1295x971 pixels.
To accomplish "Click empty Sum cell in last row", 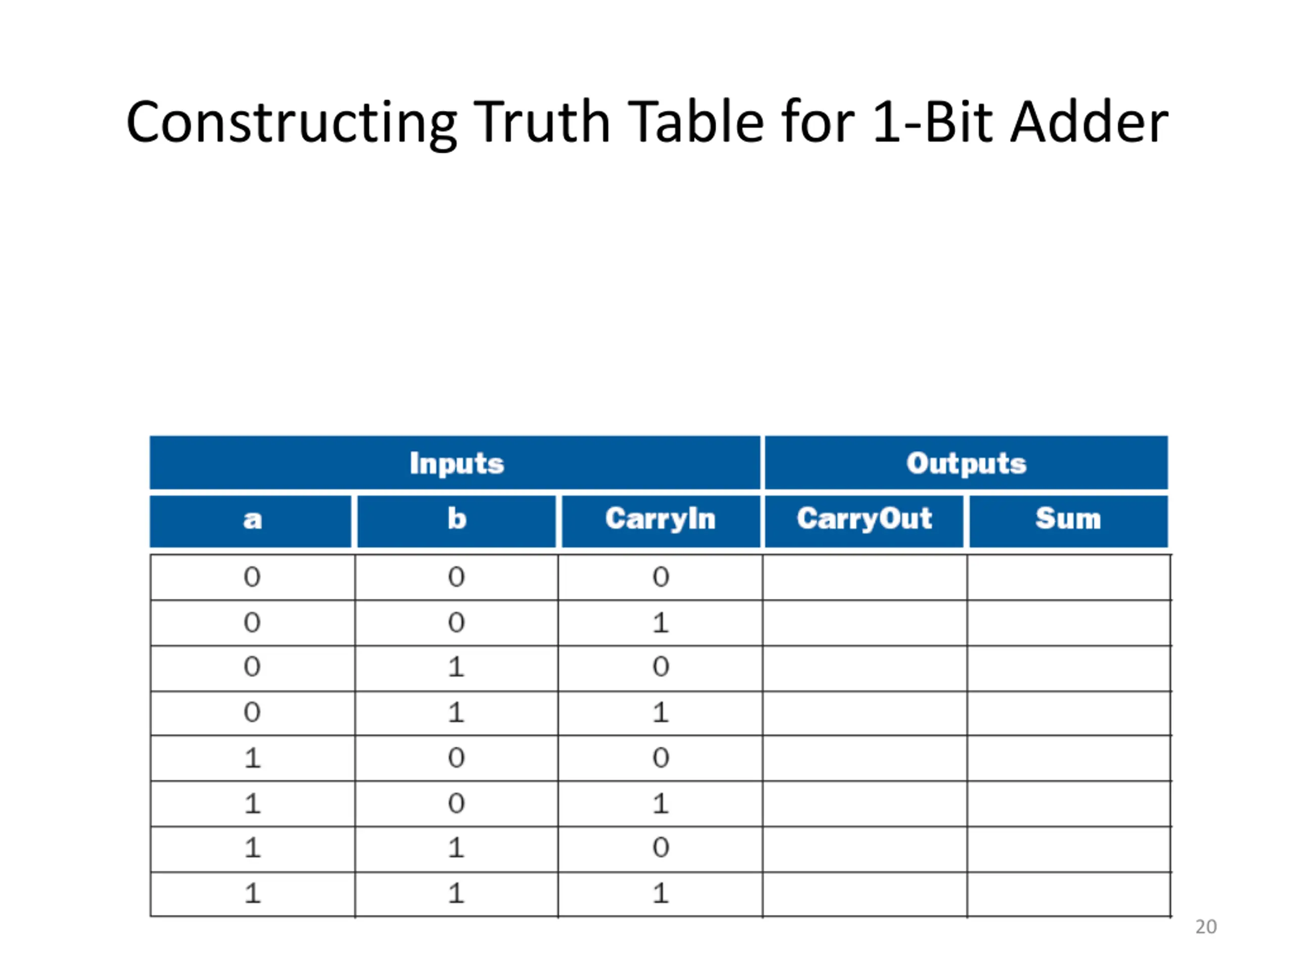I will [1069, 894].
